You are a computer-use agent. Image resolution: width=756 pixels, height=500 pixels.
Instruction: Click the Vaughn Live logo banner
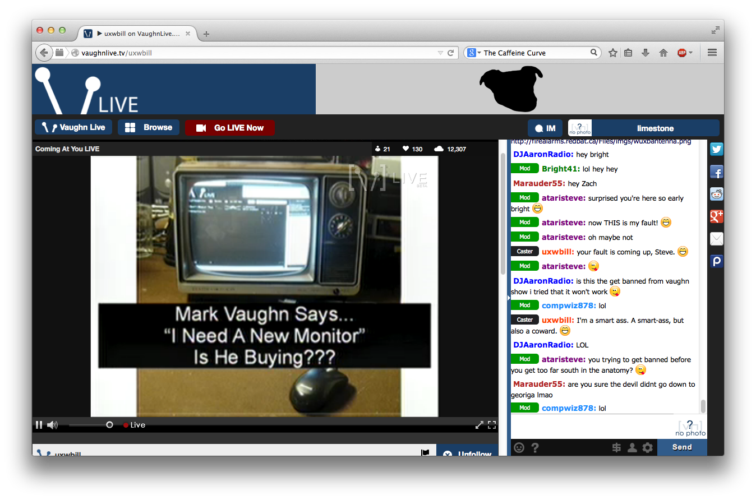[x=174, y=89]
